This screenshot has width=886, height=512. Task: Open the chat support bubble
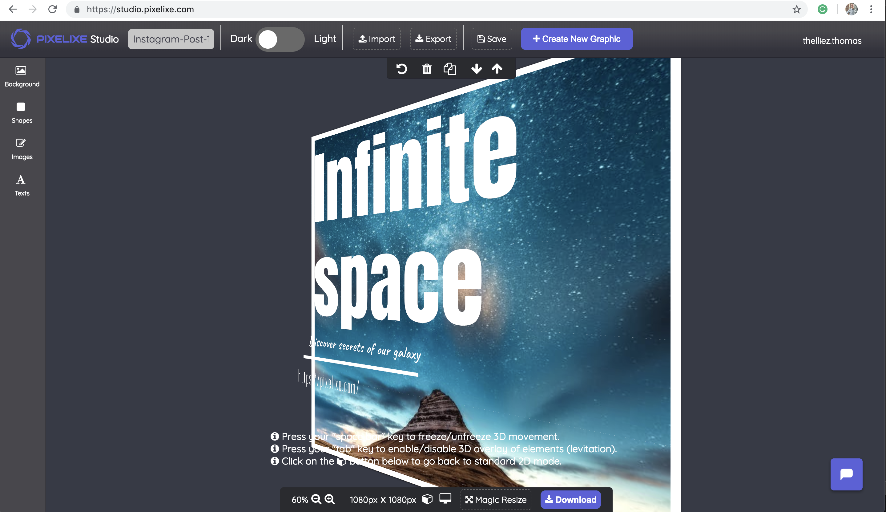tap(846, 474)
